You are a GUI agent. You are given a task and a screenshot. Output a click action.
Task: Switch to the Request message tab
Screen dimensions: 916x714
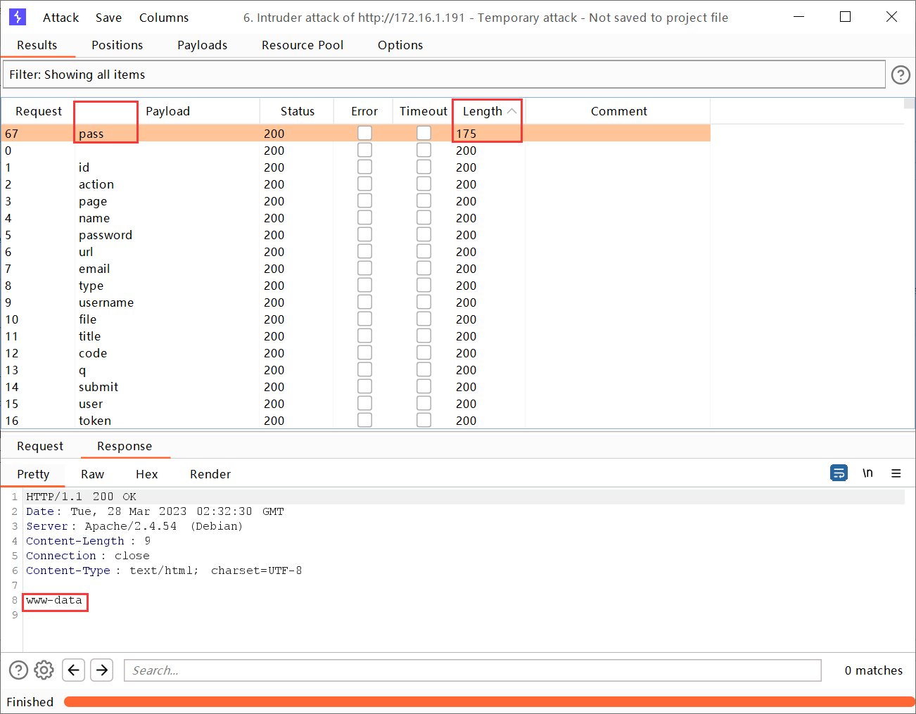[40, 446]
